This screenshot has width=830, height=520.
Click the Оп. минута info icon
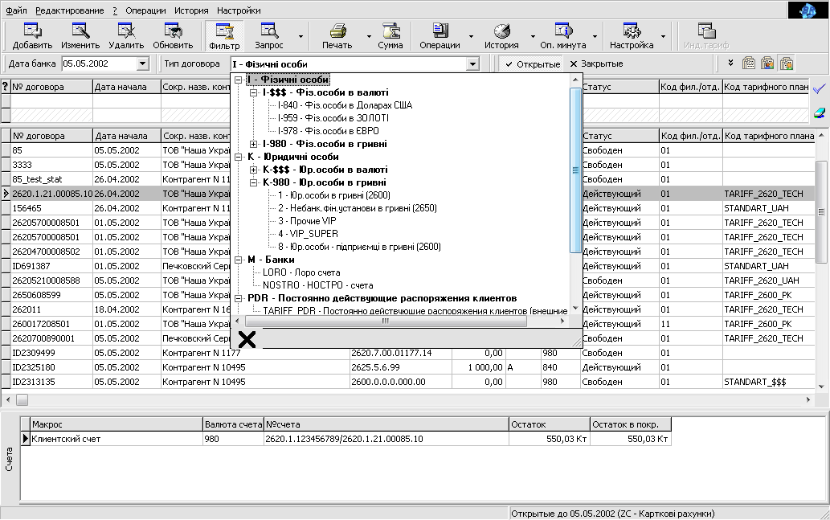click(x=562, y=31)
